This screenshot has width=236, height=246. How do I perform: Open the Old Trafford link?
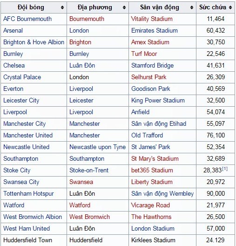[147, 136]
